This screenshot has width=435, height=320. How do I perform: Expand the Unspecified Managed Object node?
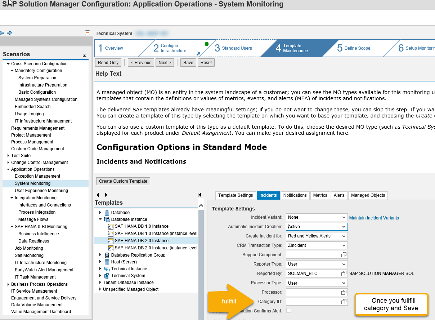tap(100, 289)
